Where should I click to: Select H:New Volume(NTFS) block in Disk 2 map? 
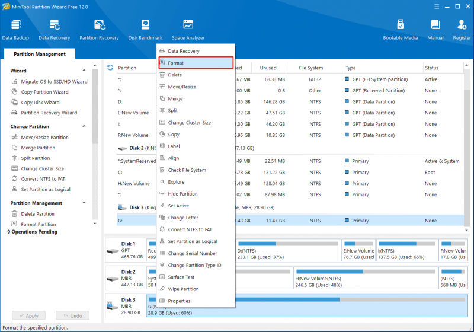coord(366,278)
